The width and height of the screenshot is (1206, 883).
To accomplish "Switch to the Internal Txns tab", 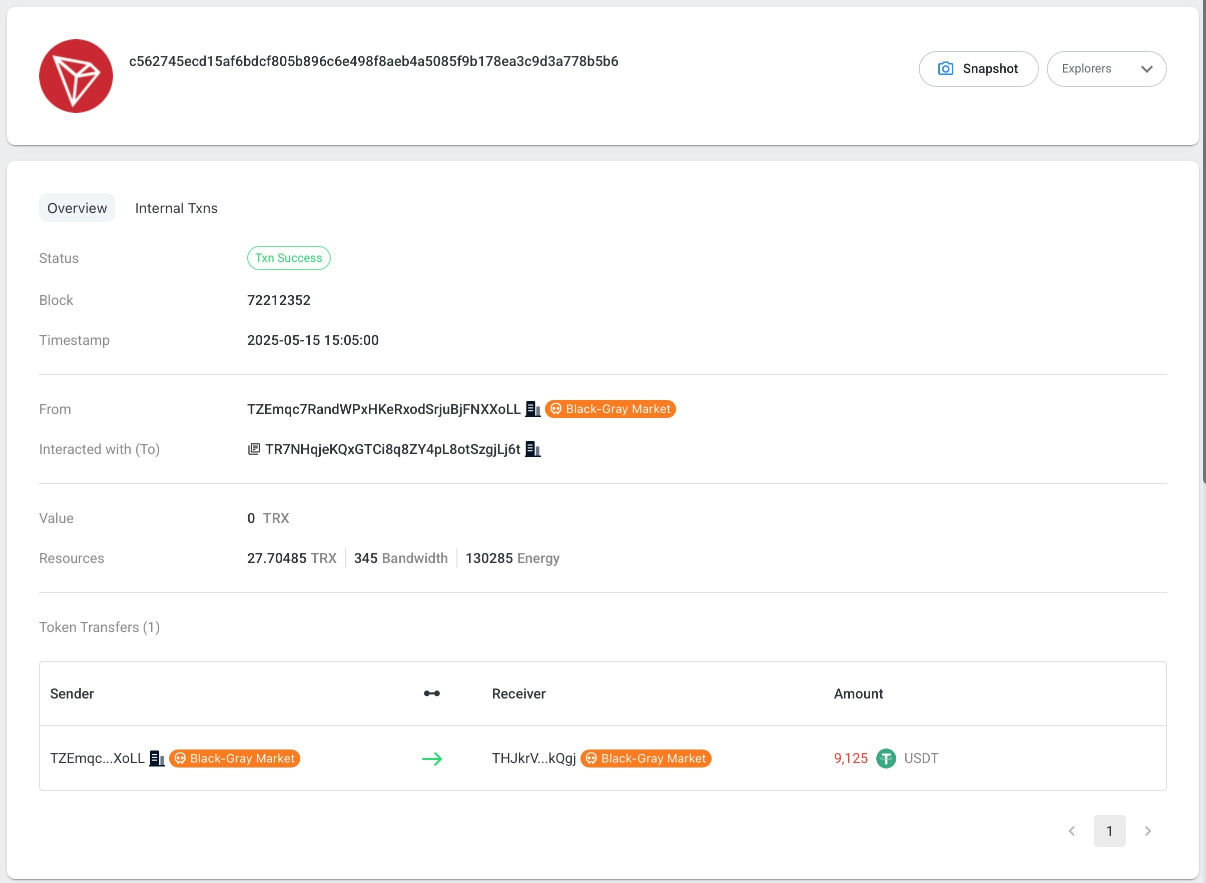I will 176,208.
